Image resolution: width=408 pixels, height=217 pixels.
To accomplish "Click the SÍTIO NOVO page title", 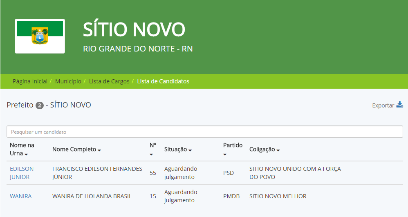I will 134,29.
